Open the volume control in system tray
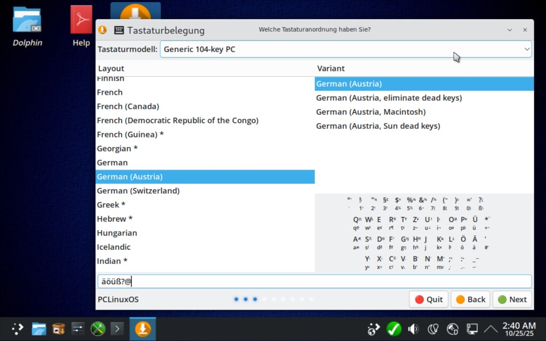 [413, 329]
